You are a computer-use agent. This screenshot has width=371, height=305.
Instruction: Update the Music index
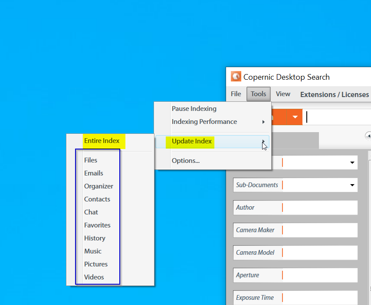(x=110, y=251)
